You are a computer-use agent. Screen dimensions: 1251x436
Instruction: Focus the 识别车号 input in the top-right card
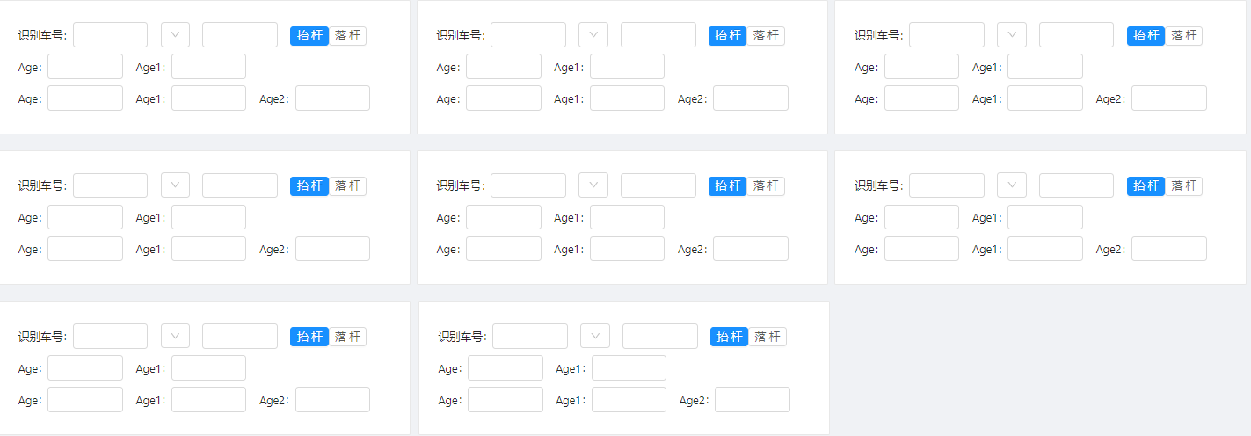click(947, 35)
